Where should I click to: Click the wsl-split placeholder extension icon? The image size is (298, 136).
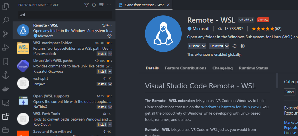(x=23, y=83)
